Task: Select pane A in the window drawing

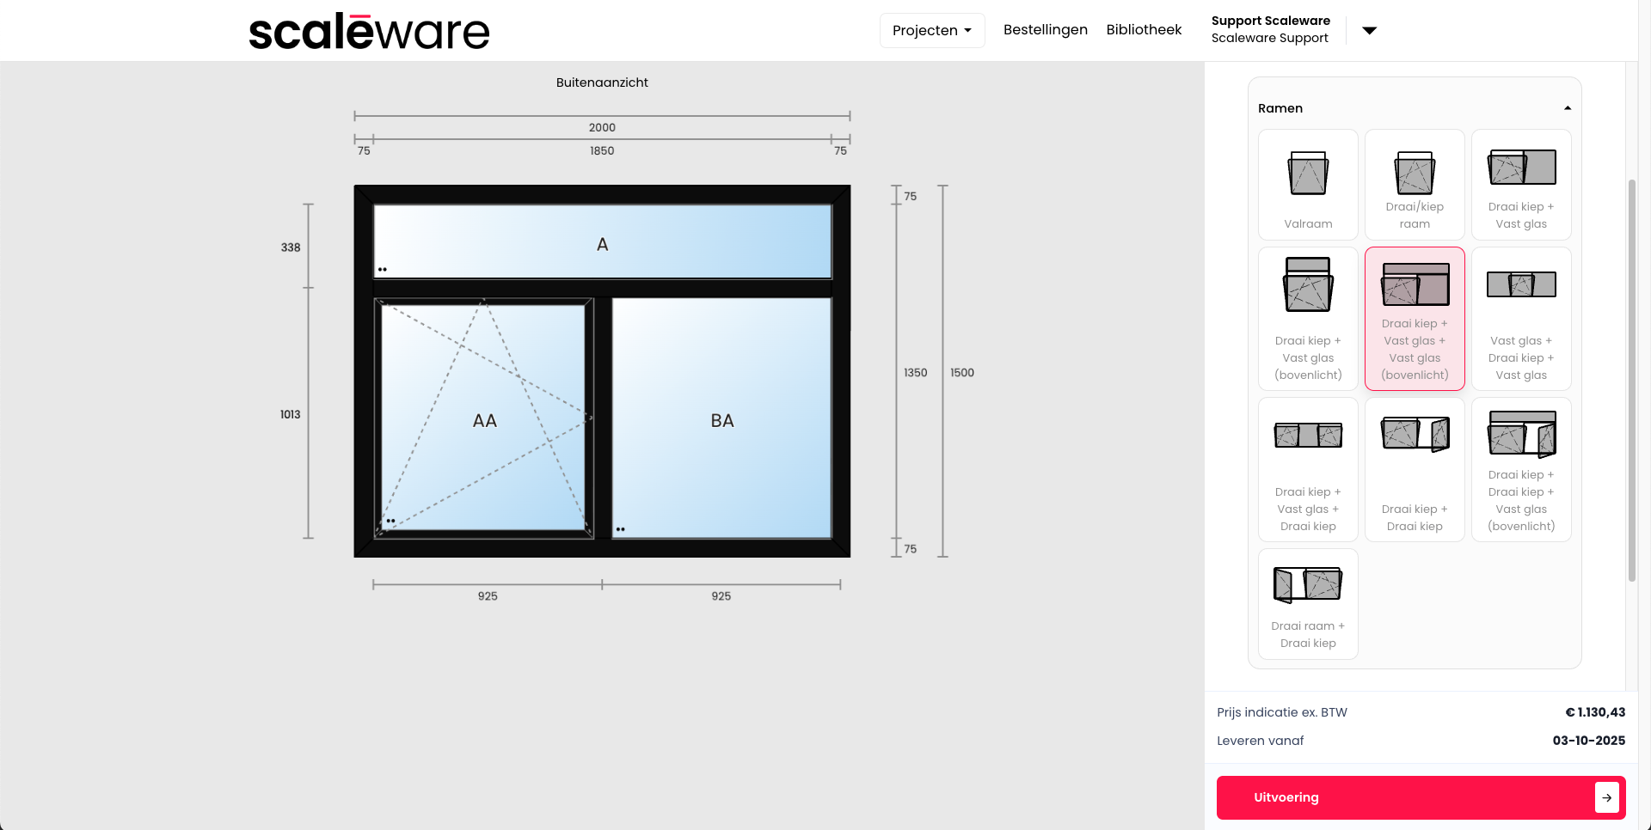Action: click(x=602, y=241)
